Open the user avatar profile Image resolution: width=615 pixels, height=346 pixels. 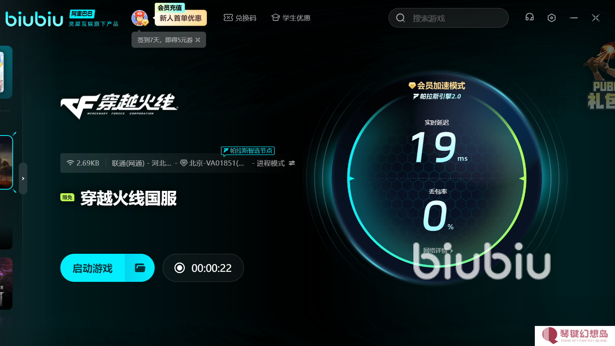click(140, 18)
